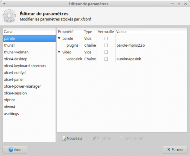Click the Nouveau button with plus icon
This screenshot has height=156, width=190.
[x=72, y=138]
